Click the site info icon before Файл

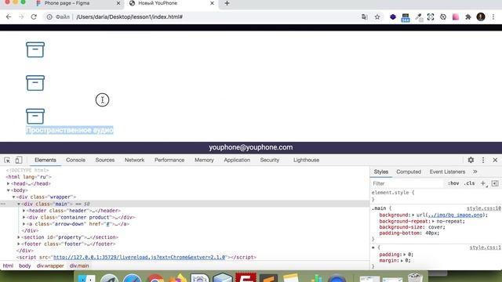point(49,17)
